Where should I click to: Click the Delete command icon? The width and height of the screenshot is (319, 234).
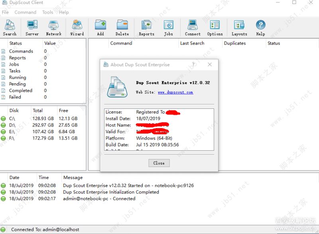[122, 28]
